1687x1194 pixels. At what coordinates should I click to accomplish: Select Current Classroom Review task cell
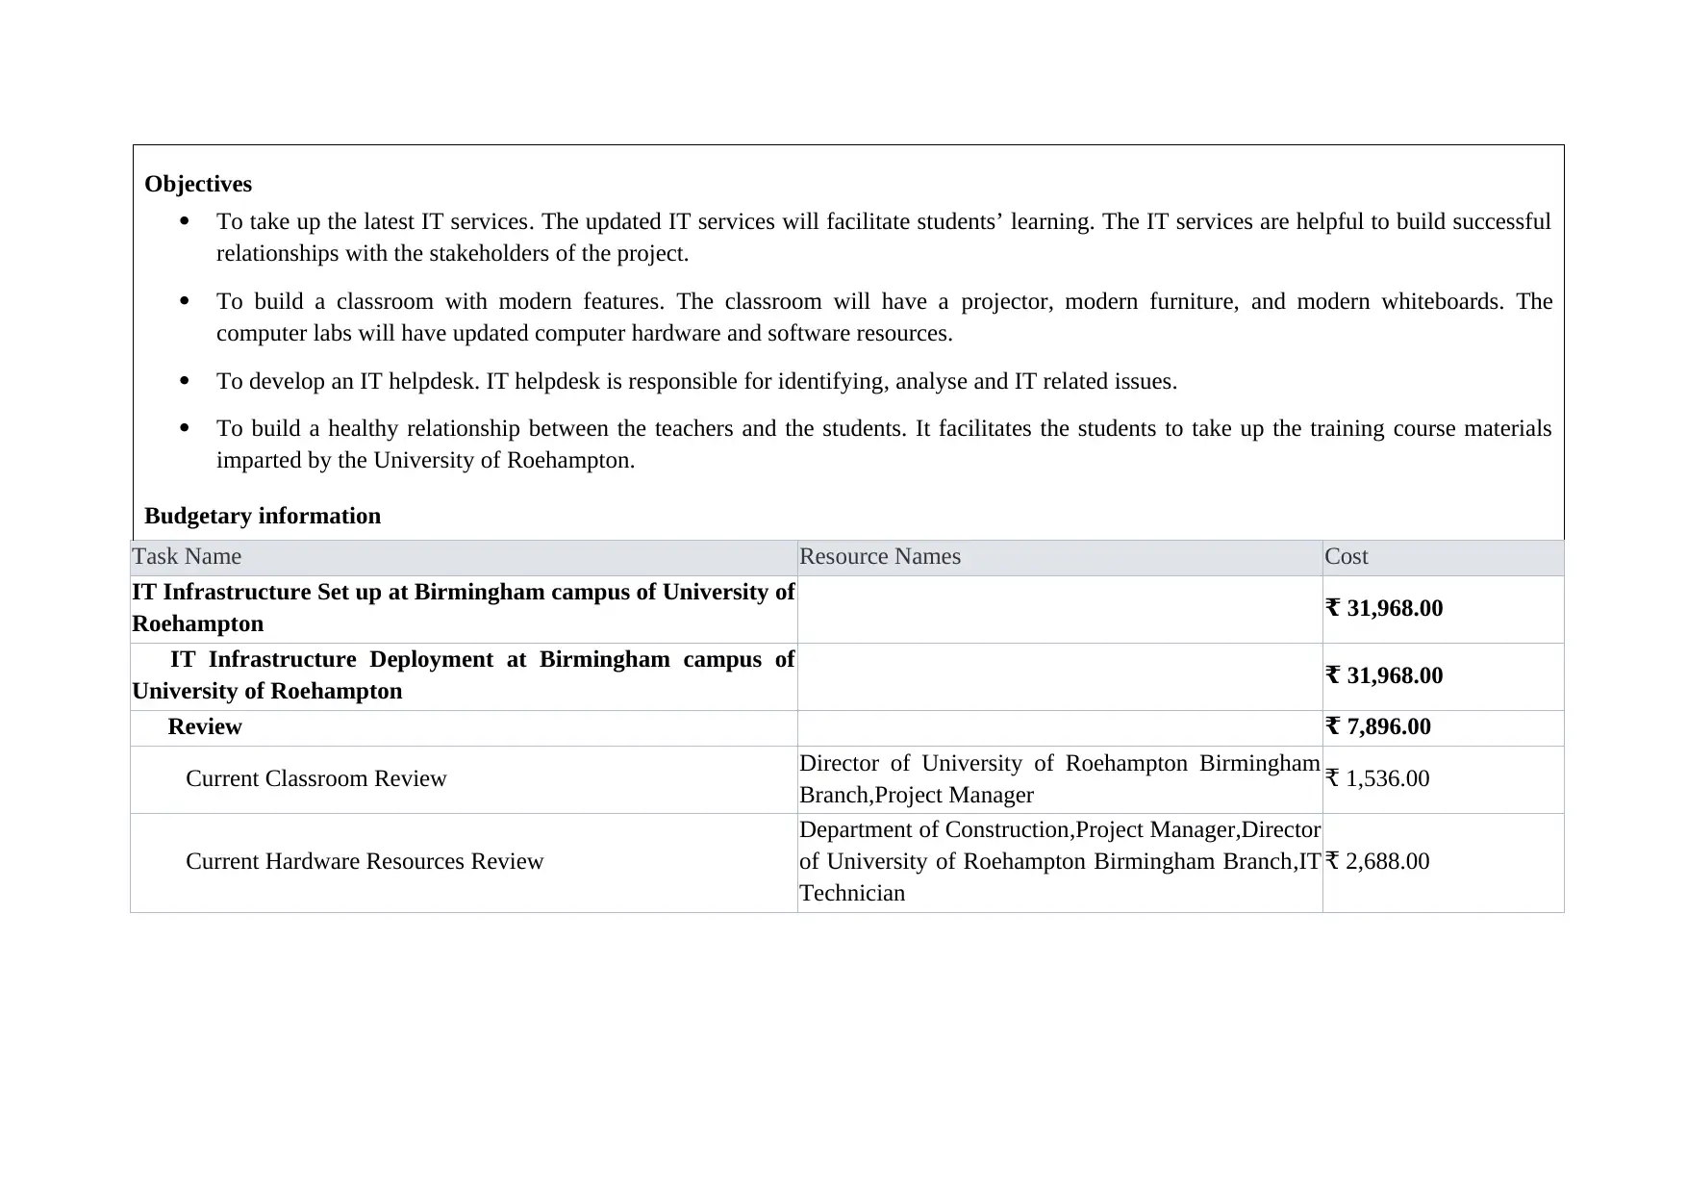[x=464, y=778]
